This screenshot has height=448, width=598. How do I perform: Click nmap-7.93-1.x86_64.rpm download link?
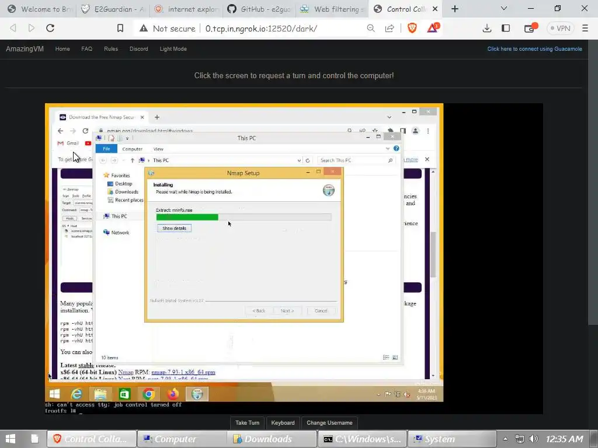tap(183, 372)
